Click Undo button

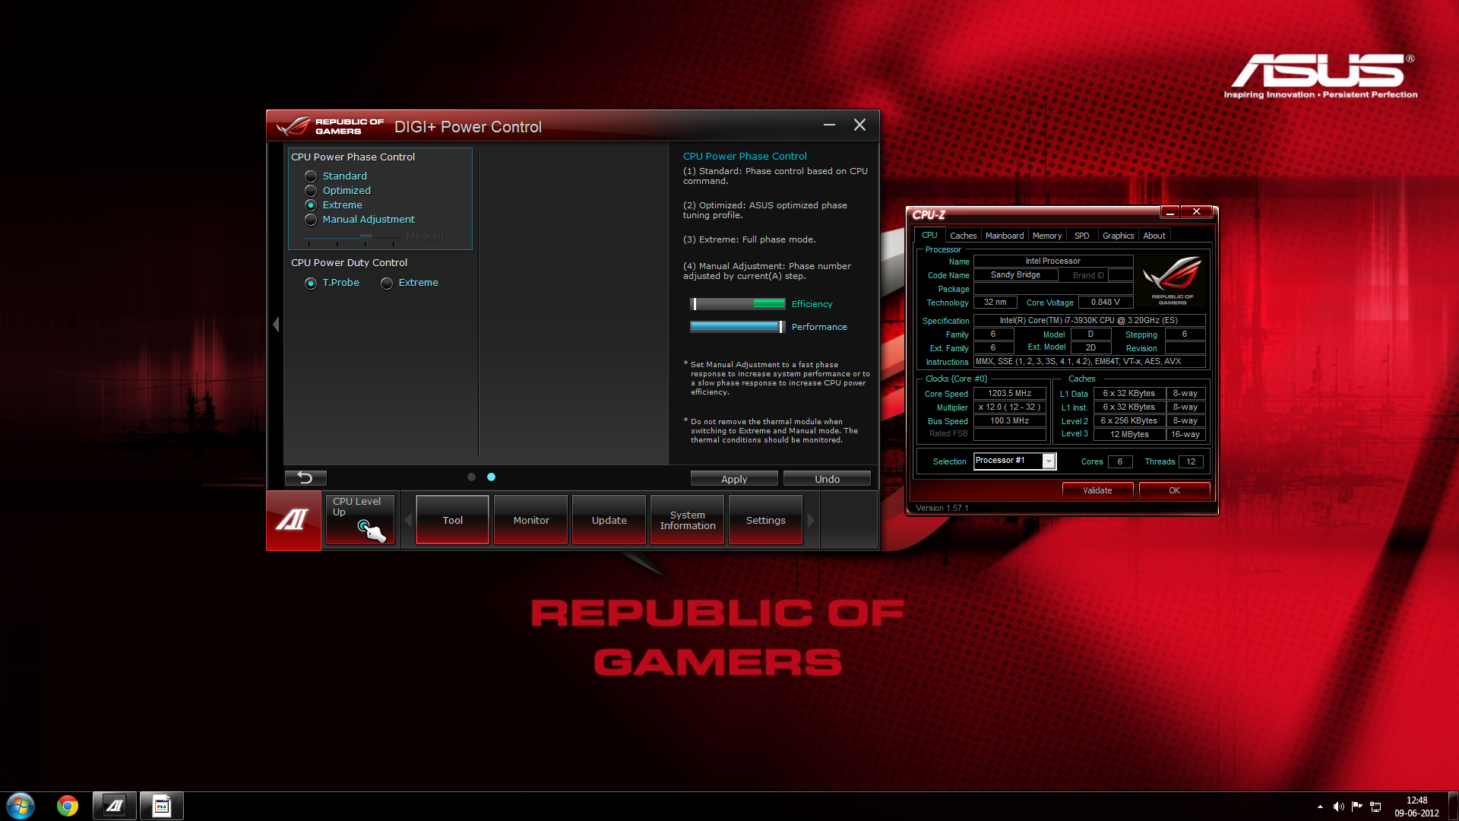[827, 479]
